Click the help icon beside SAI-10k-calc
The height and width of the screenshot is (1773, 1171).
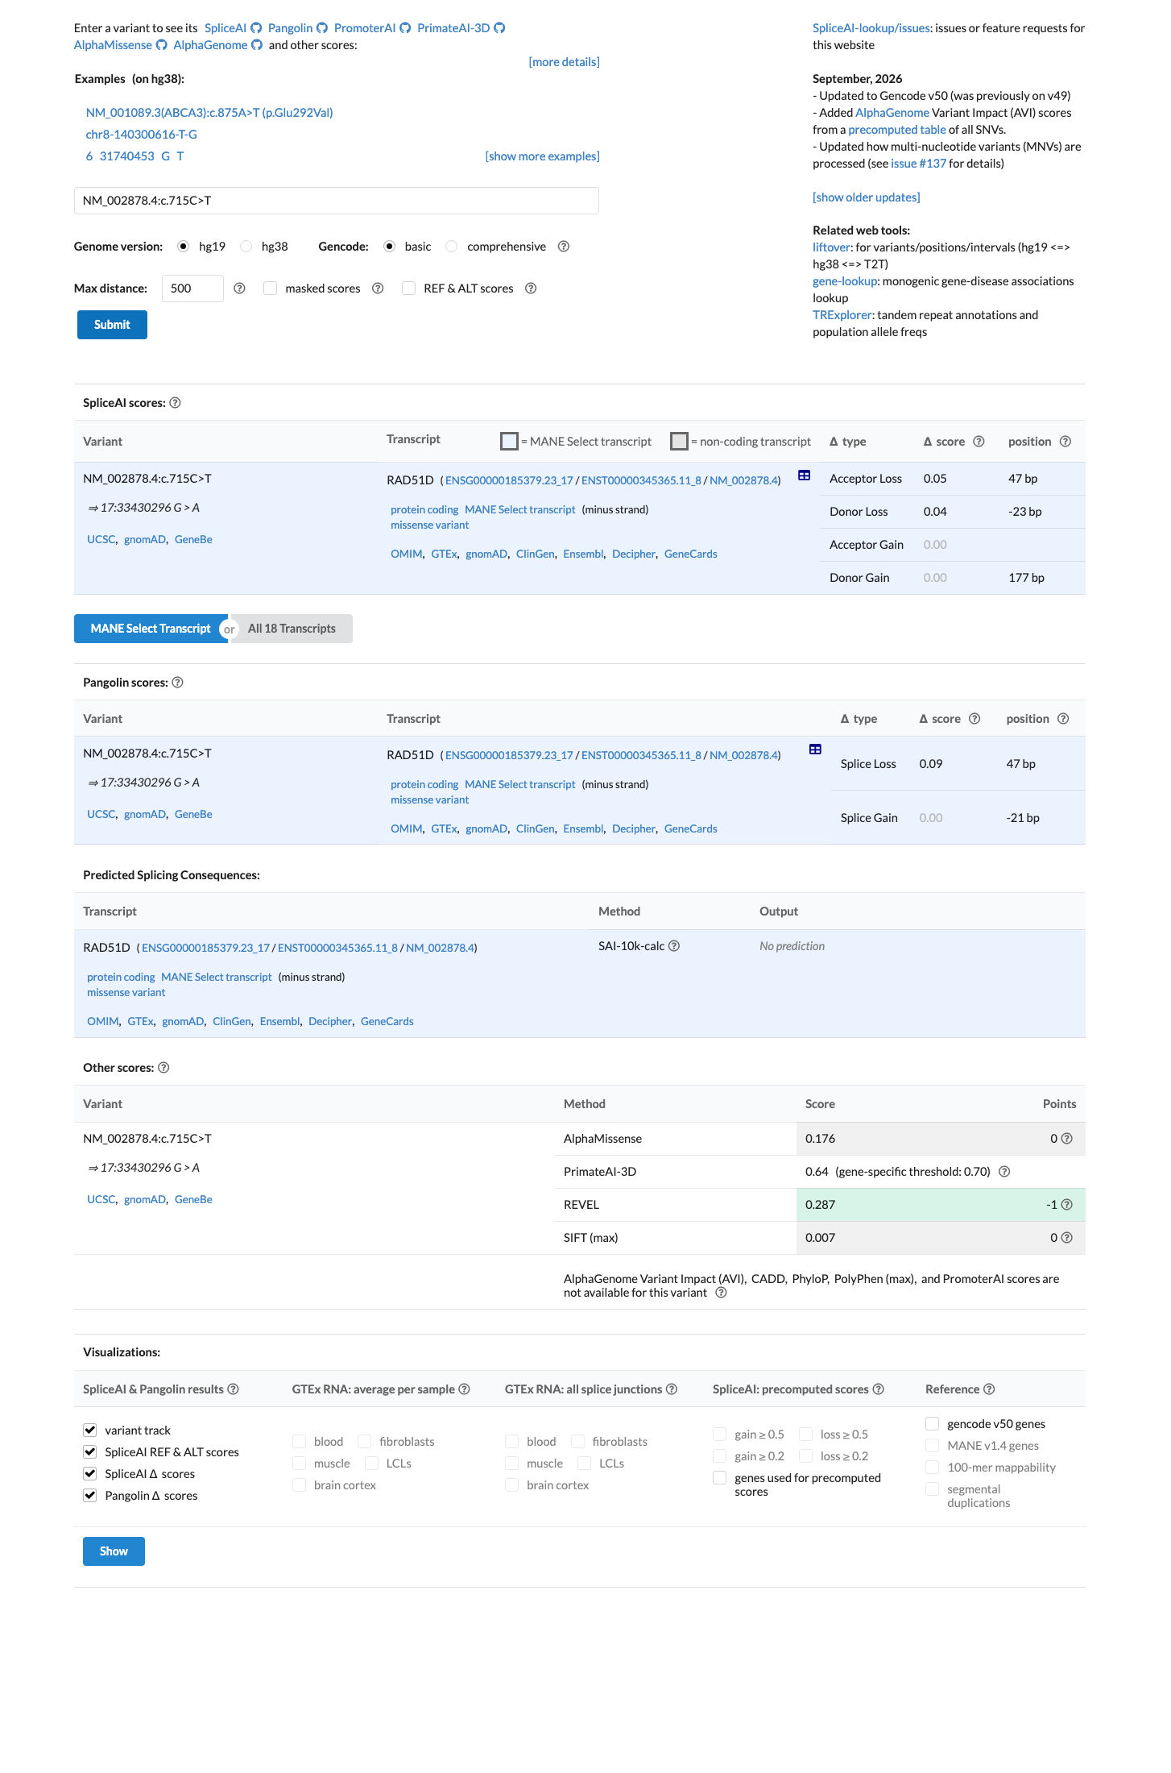coord(674,946)
